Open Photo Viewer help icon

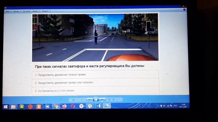pos(184,9)
